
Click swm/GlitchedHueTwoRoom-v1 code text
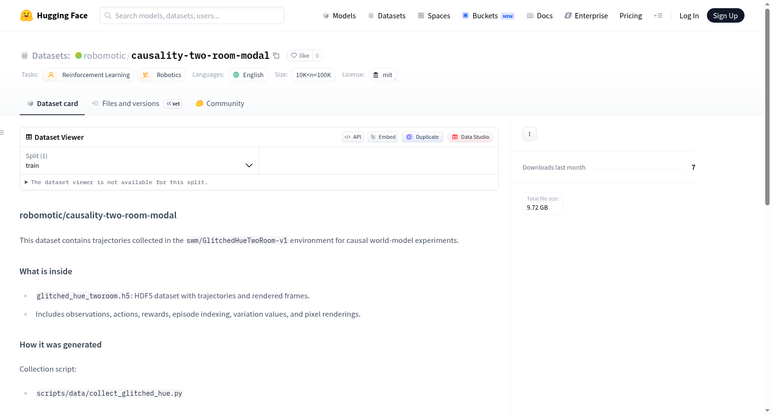click(x=237, y=241)
